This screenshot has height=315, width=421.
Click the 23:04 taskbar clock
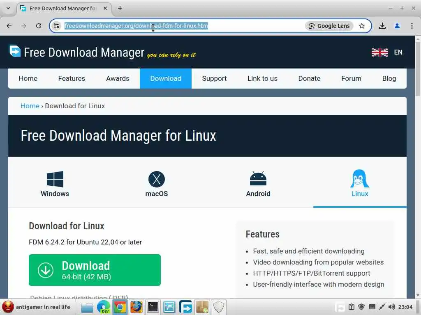coord(405,307)
